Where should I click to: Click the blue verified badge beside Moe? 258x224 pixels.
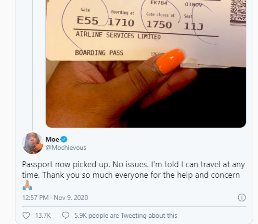point(64,139)
